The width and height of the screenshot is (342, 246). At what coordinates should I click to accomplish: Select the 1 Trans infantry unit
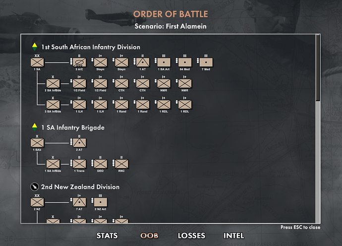coord(79,164)
